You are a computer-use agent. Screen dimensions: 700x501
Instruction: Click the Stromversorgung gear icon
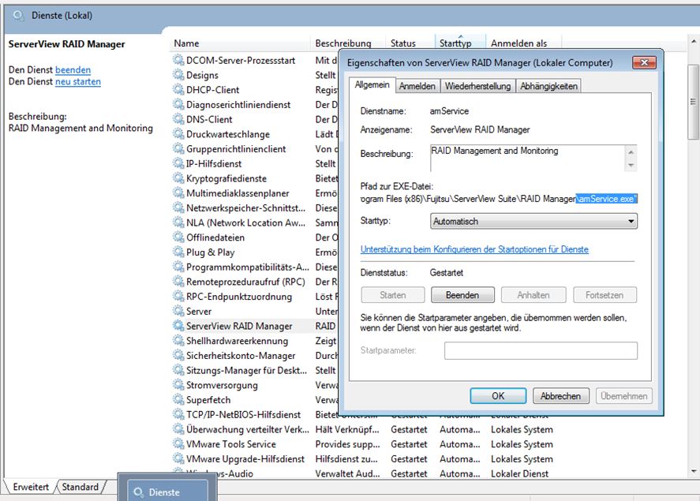point(178,384)
